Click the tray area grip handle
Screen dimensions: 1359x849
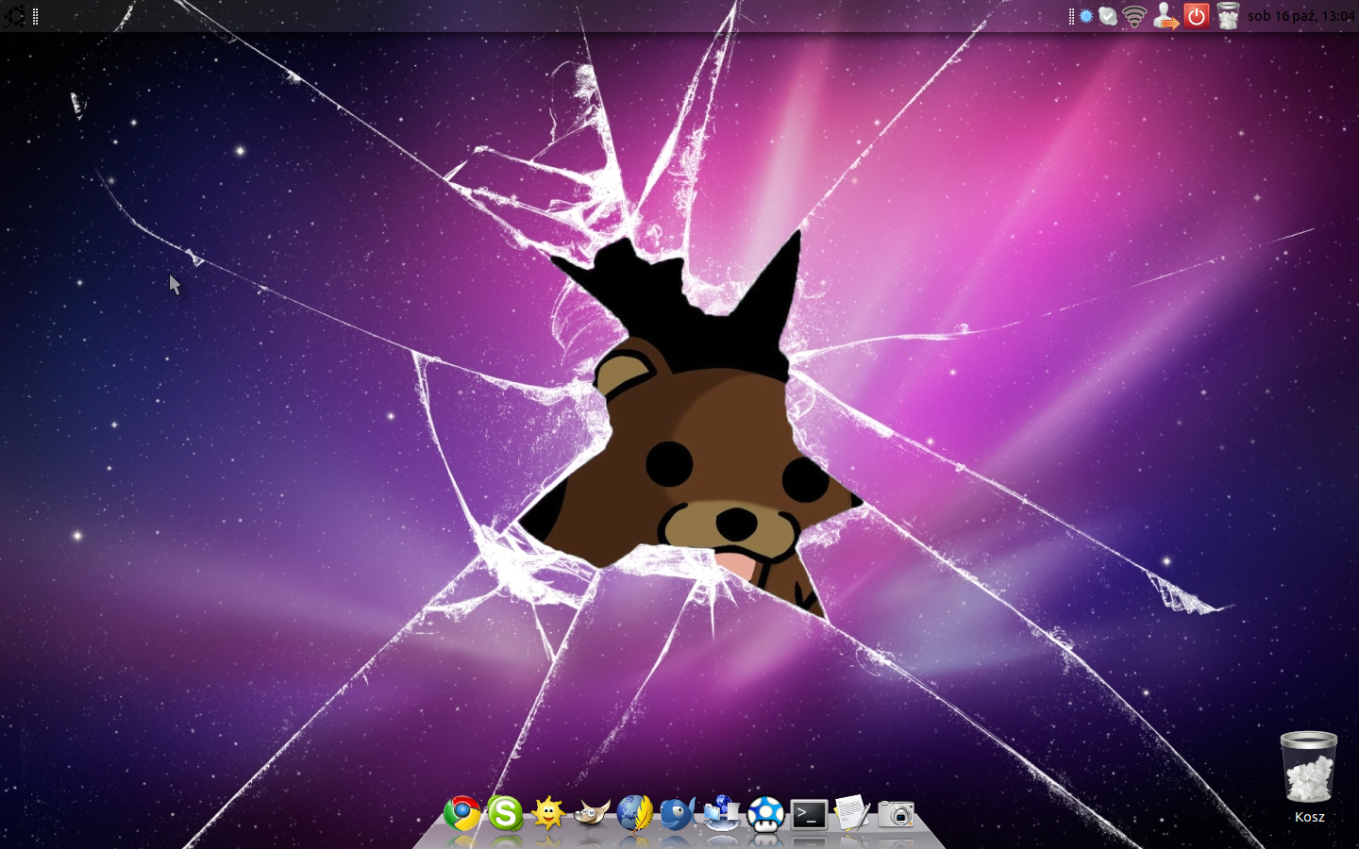1071,16
